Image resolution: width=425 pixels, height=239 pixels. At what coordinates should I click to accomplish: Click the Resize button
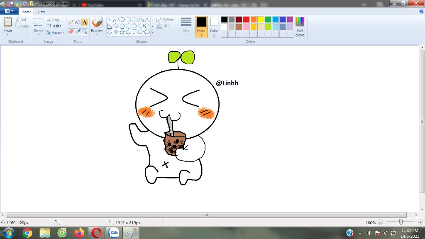(x=54, y=26)
